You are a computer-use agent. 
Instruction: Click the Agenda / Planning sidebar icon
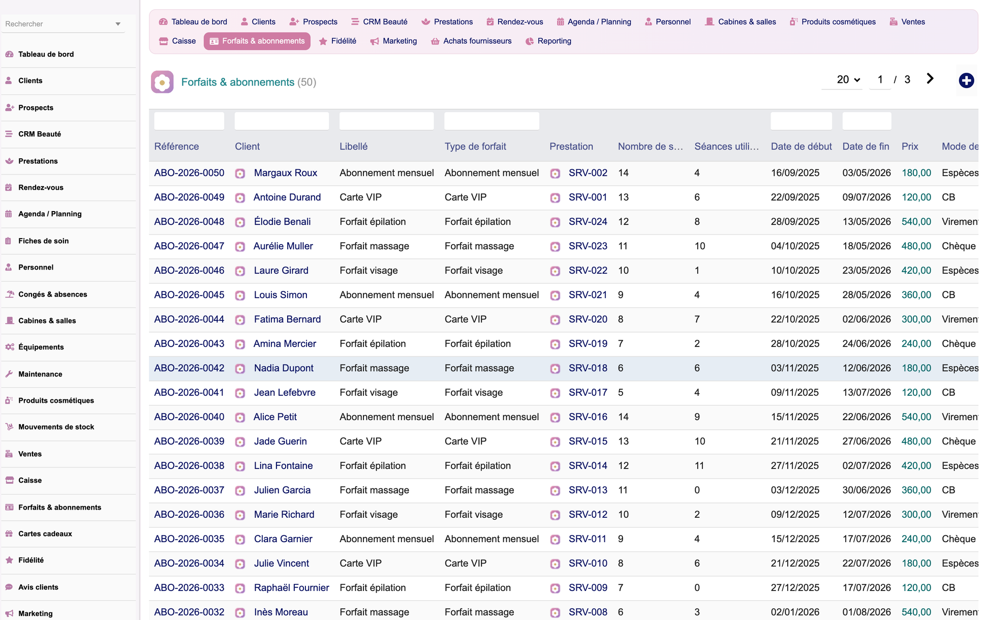pyautogui.click(x=9, y=214)
